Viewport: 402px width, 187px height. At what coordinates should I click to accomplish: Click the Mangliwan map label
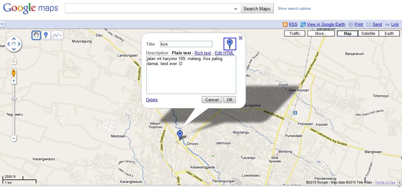click(373, 152)
